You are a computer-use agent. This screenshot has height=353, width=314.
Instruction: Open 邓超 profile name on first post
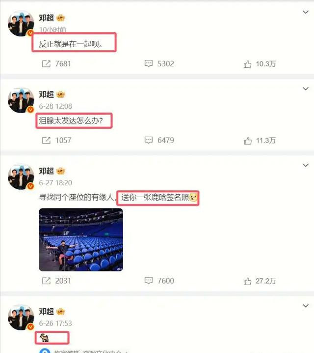pyautogui.click(x=46, y=18)
